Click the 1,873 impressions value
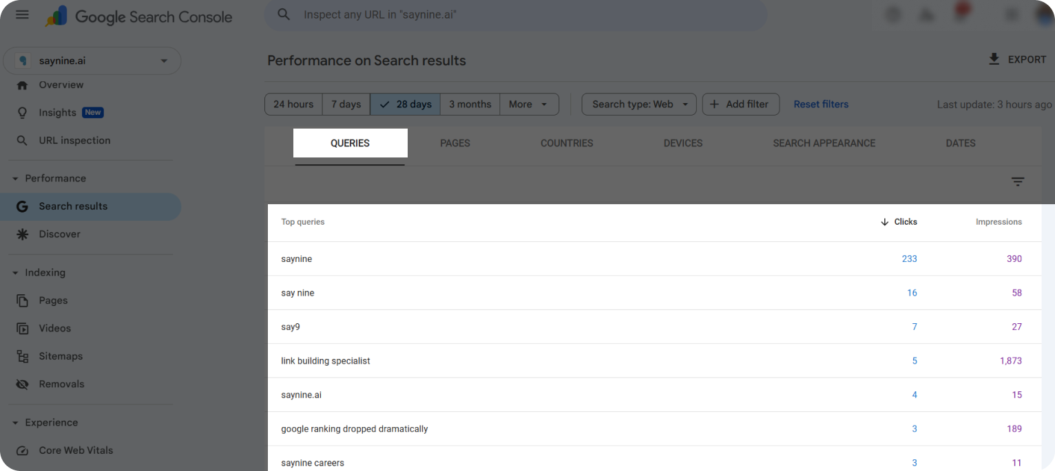 click(x=1011, y=361)
